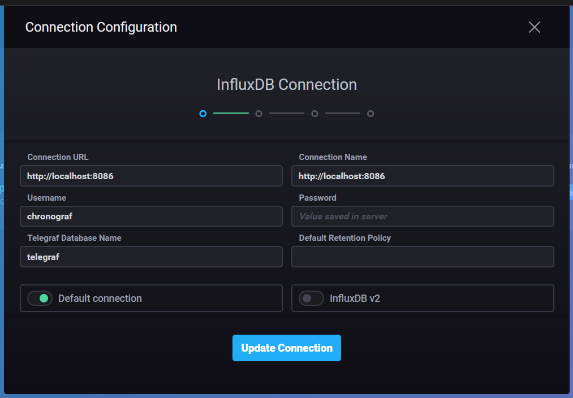
Task: Click the Username field containing chronograf
Action: 151,216
